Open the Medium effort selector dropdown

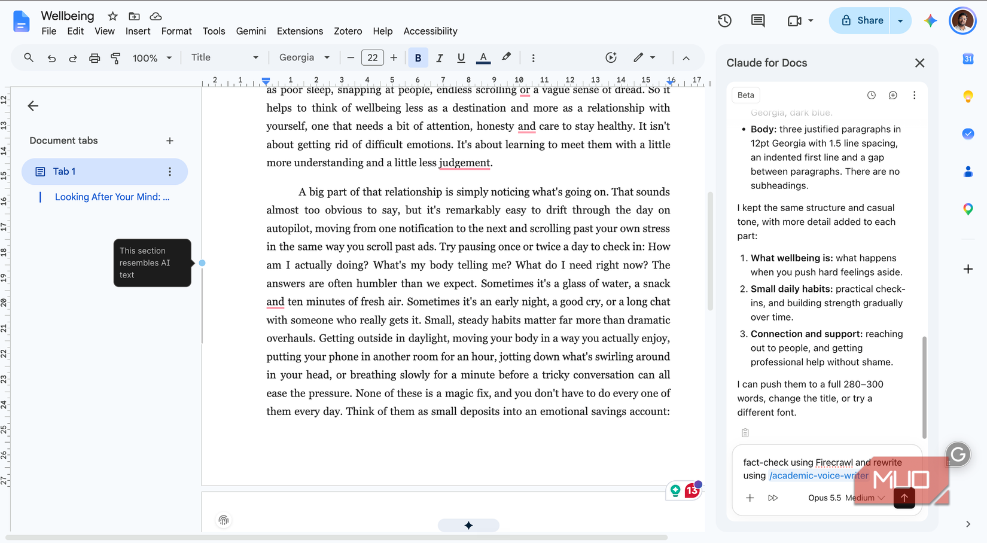pyautogui.click(x=865, y=498)
